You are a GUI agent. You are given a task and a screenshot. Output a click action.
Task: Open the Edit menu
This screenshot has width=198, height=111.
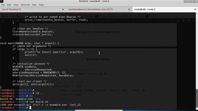(x=9, y=5)
